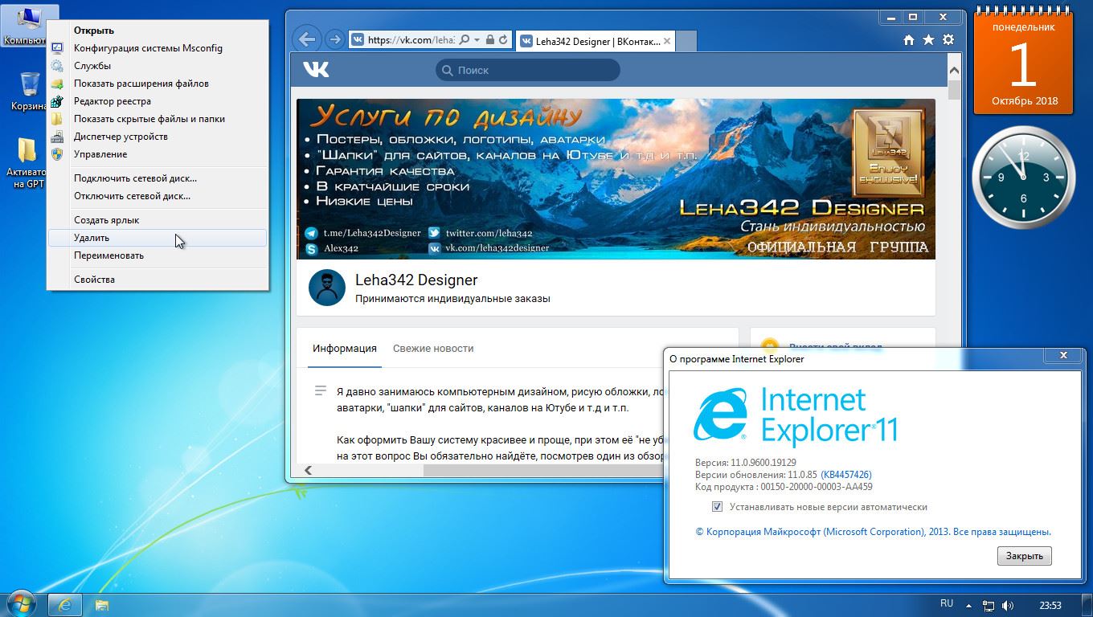Open Favorites star icon
Screen dimensions: 1093x617
click(x=928, y=40)
